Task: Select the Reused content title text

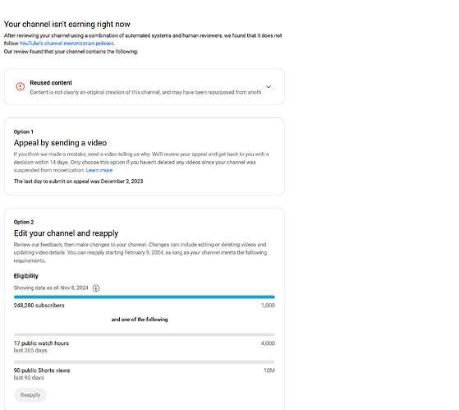Action: [51, 83]
